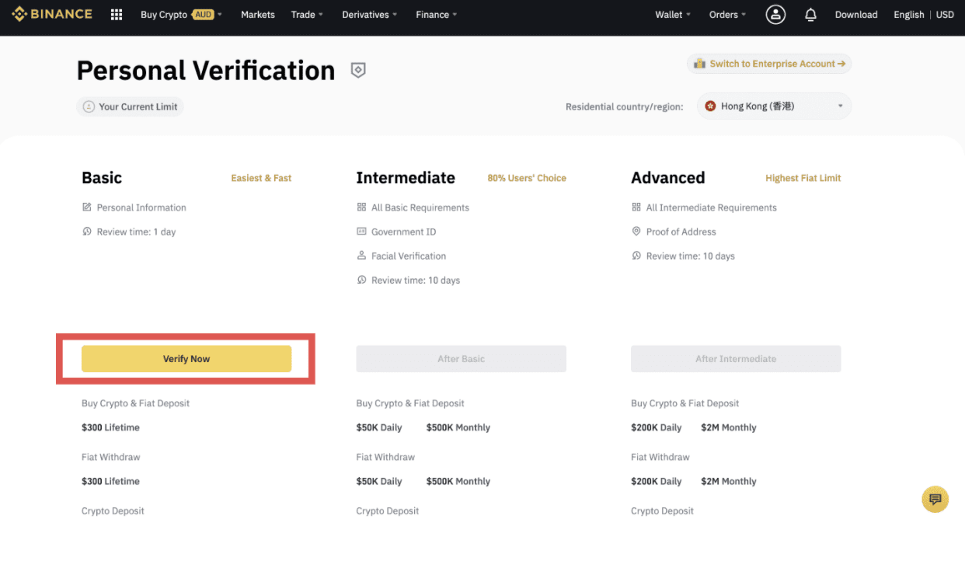Click Switch to Enterprise Account
The height and width of the screenshot is (561, 965).
(x=769, y=64)
